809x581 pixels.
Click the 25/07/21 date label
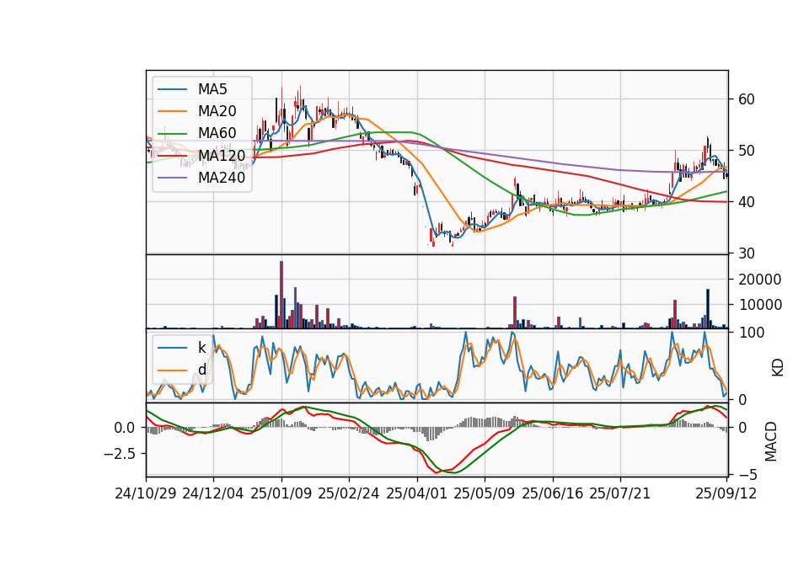(620, 493)
